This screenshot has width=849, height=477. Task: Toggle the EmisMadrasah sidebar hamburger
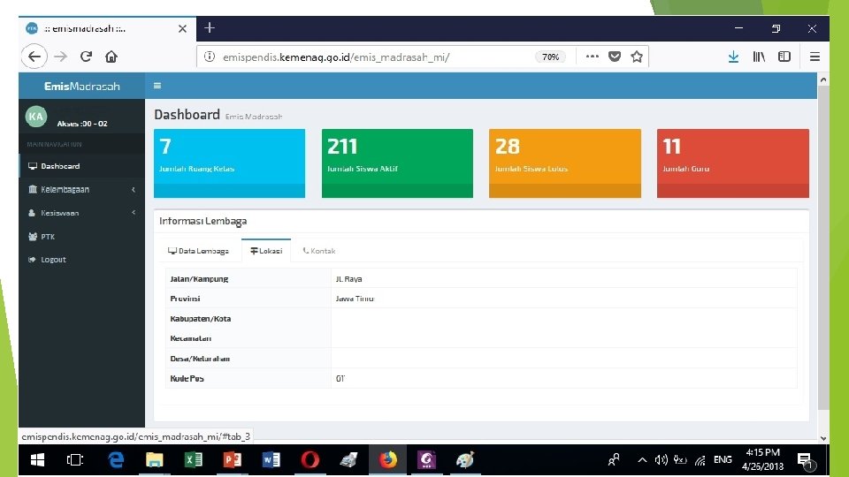[x=157, y=86]
